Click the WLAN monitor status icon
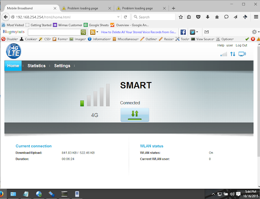Image resolution: width=260 pixels, height=199 pixels. pyautogui.click(x=242, y=54)
